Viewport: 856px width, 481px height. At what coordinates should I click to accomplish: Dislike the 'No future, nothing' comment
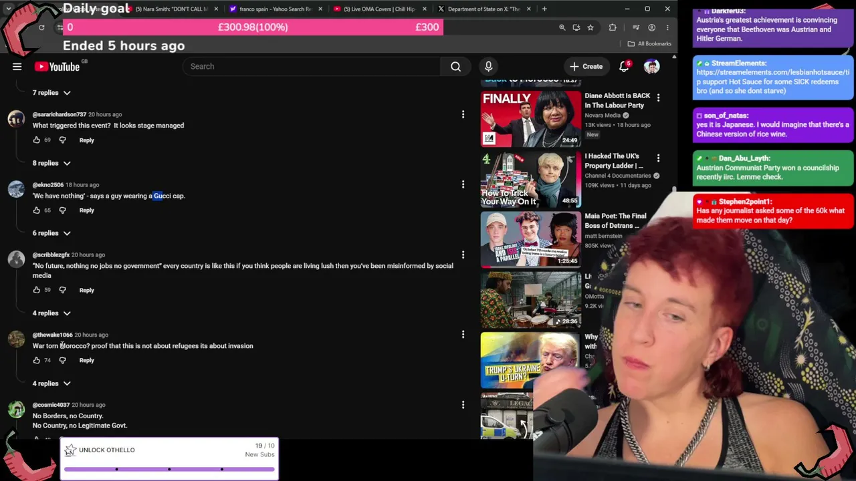tap(62, 290)
